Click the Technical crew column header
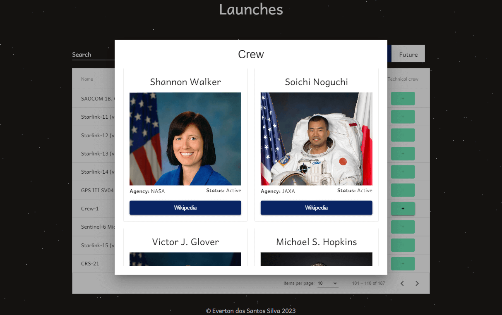502x315 pixels. pyautogui.click(x=403, y=79)
